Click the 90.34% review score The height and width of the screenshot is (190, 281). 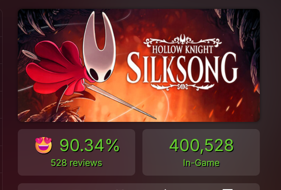(x=89, y=145)
